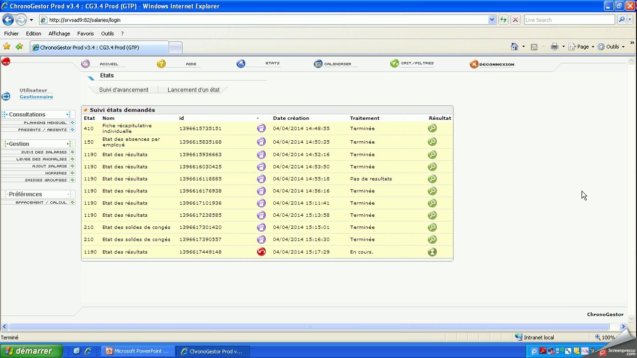
Task: View result of Fiche récapitulative individuelle
Action: tap(432, 128)
